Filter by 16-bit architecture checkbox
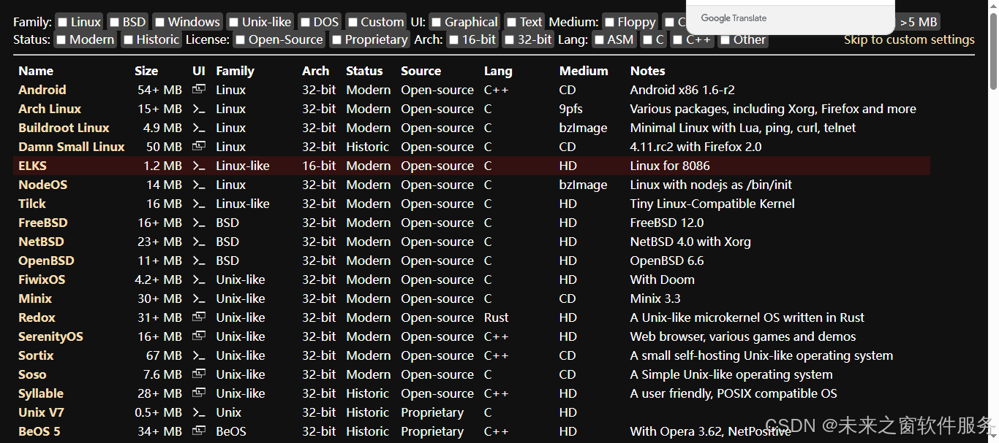999x443 pixels. coord(453,40)
